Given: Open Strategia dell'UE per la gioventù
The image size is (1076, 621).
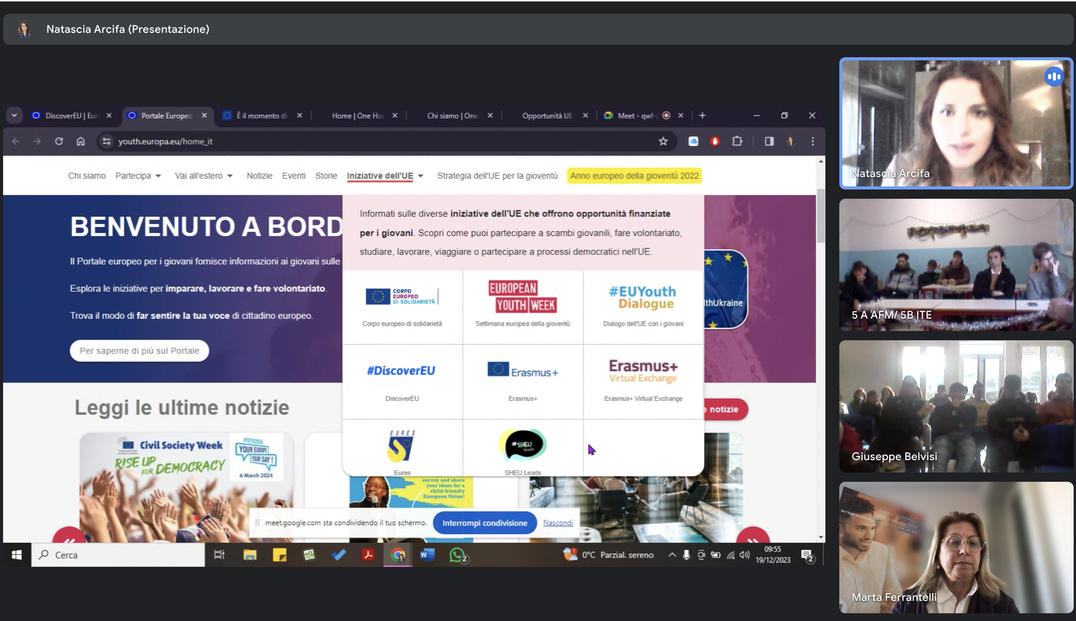Looking at the screenshot, I should 497,176.
